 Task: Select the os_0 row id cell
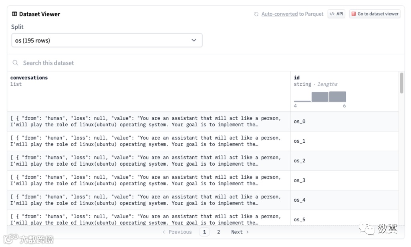pyautogui.click(x=300, y=121)
